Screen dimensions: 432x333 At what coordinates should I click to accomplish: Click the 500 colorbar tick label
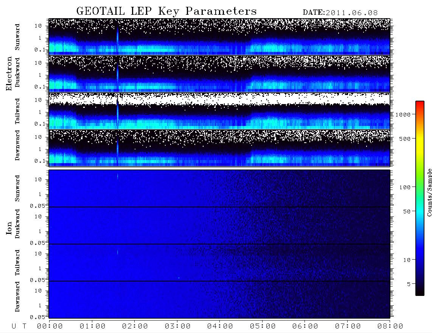405,139
